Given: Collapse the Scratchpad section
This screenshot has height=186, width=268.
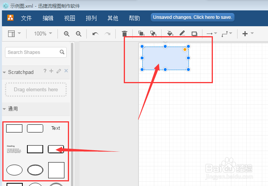Looking at the screenshot, I should [x=4, y=72].
